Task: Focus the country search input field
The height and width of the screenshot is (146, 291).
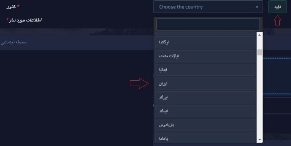Action: (x=208, y=24)
